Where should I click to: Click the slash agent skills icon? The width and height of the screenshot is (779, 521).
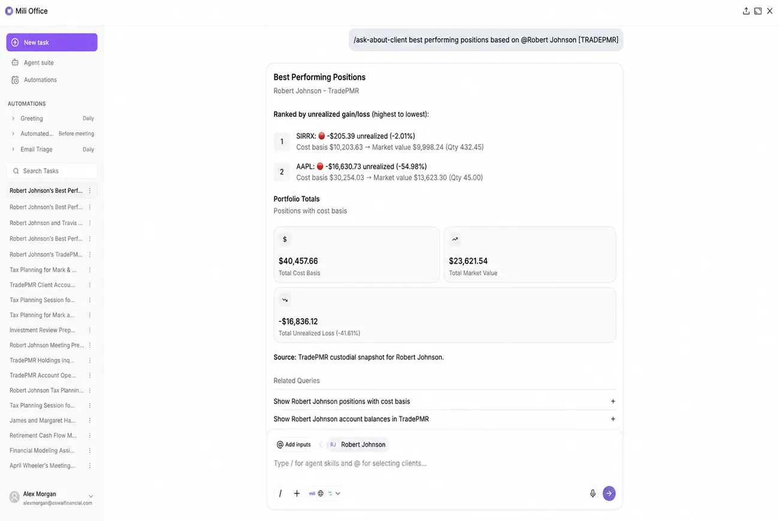[x=280, y=493]
